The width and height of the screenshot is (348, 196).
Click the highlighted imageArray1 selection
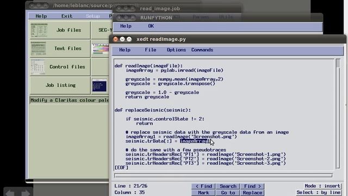click(195, 141)
